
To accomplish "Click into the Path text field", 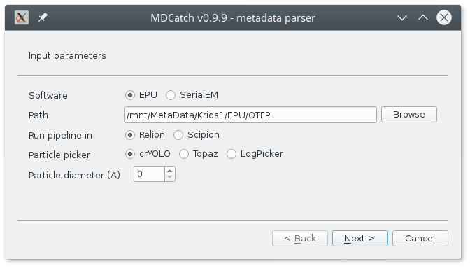I will (x=250, y=115).
